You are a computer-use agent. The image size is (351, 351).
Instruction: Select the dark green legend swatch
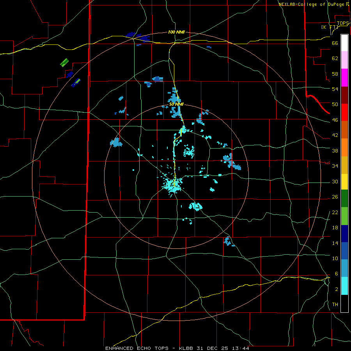click(344, 199)
